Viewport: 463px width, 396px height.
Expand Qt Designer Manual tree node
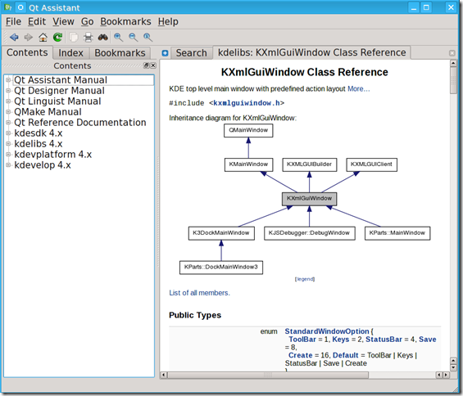coord(8,91)
